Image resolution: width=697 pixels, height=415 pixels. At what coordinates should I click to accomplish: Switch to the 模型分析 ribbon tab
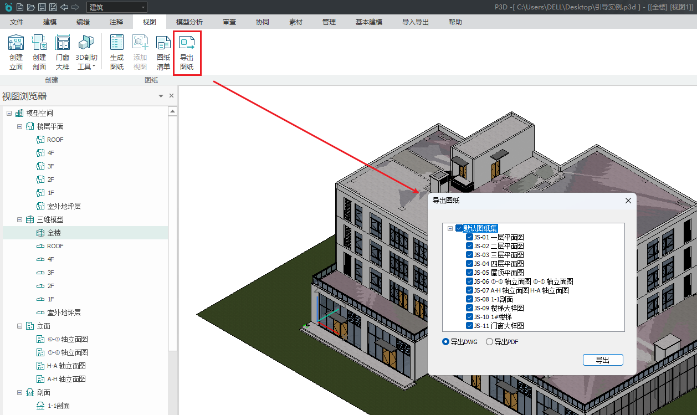tap(189, 22)
